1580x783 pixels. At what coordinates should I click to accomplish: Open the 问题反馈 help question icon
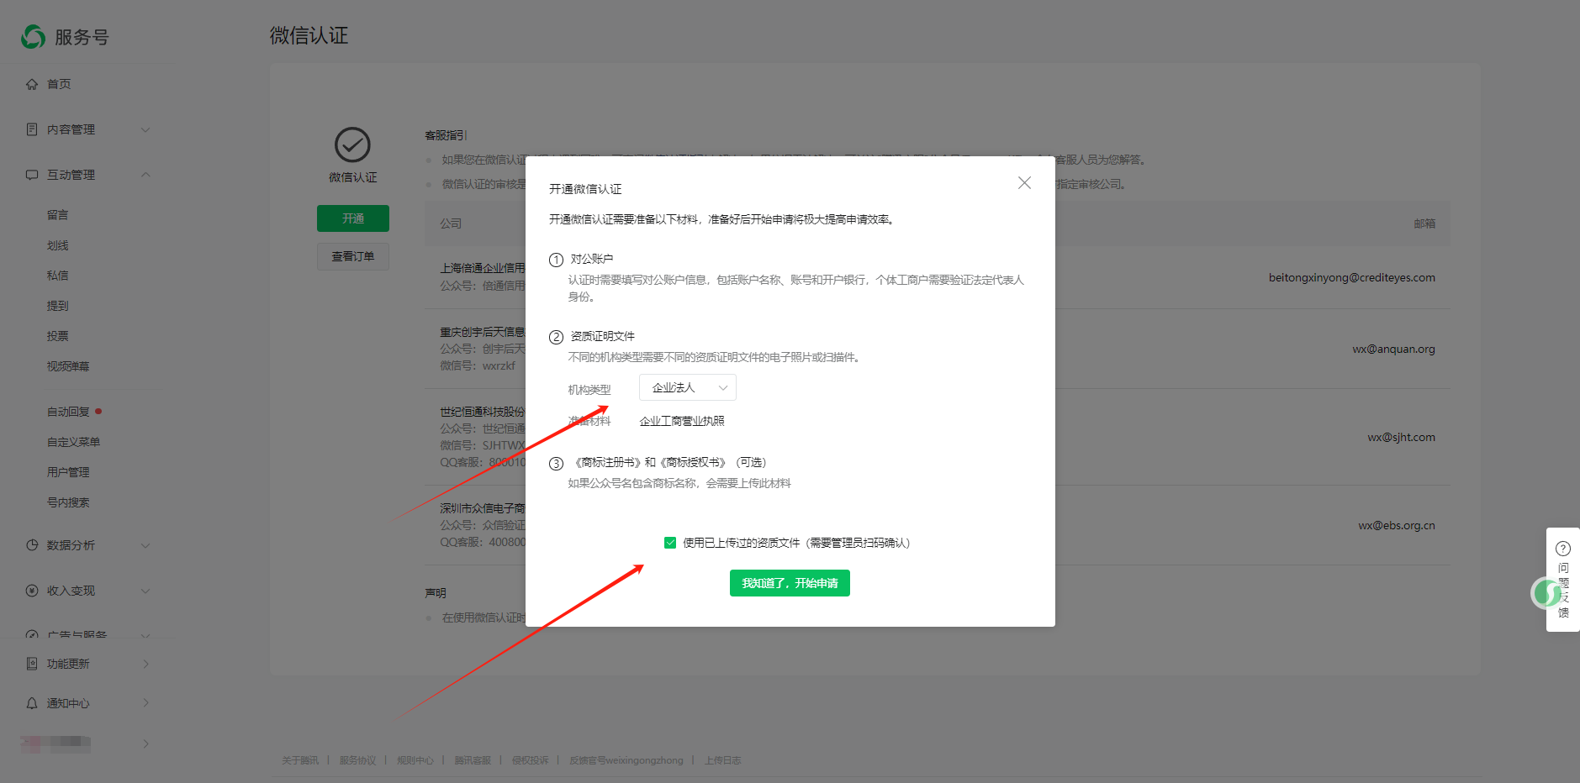click(1562, 549)
